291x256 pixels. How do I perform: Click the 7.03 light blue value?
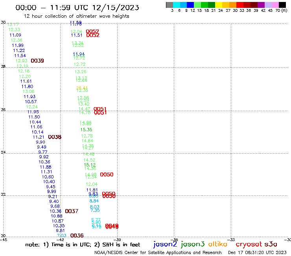pos(61,236)
